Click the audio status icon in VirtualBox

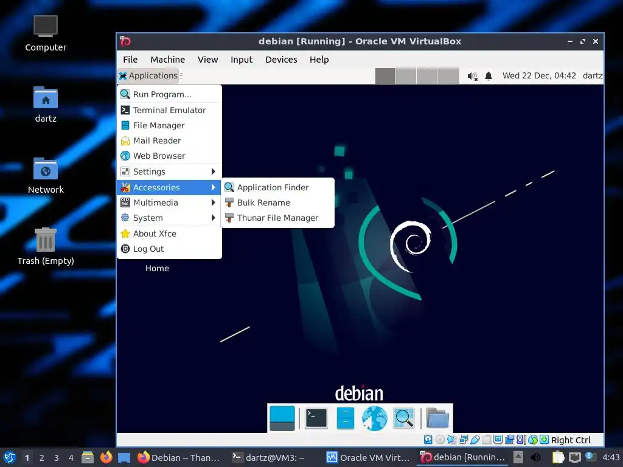pyautogui.click(x=451, y=440)
